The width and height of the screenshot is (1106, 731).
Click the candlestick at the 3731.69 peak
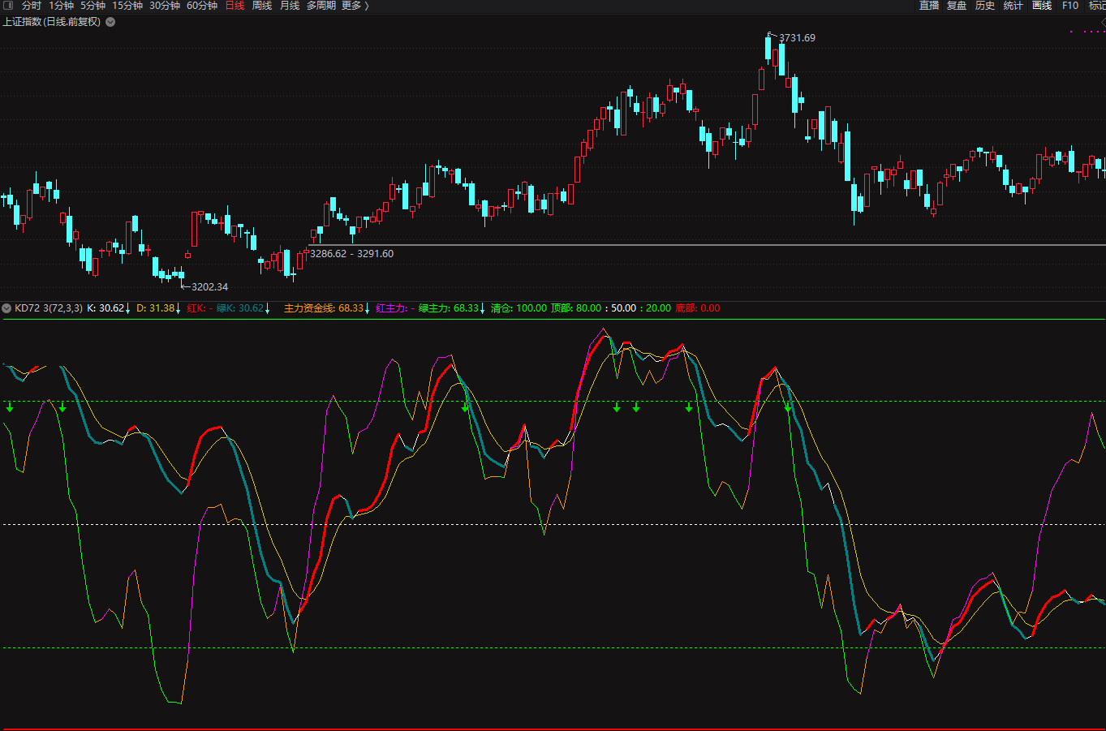coord(768,49)
